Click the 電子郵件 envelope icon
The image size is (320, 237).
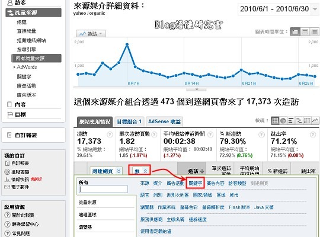click(7, 187)
